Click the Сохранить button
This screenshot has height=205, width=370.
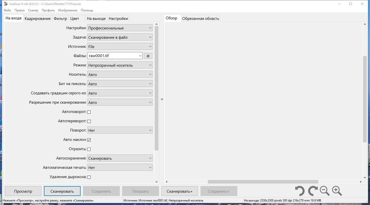click(101, 191)
